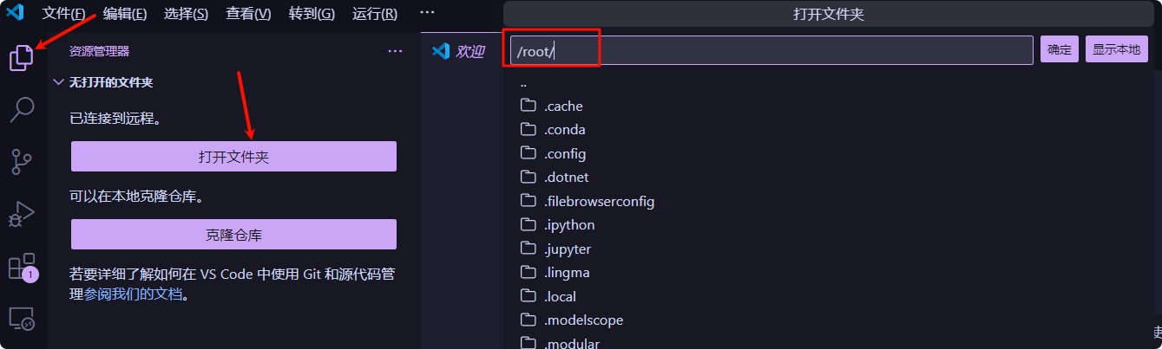Select the .conda folder in list
Viewport: 1162px width, 349px height.
click(x=564, y=130)
